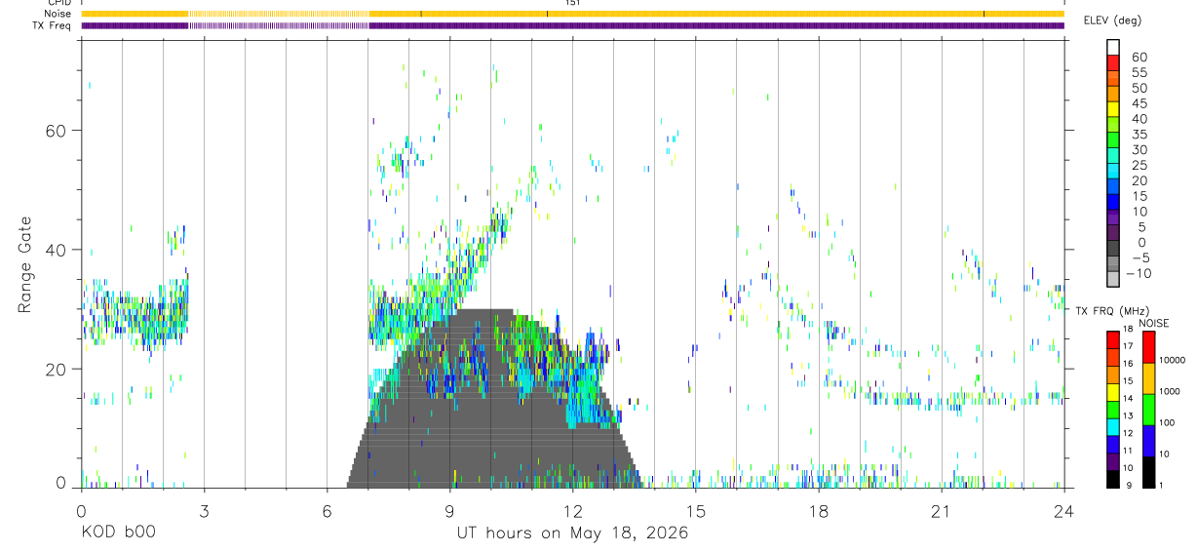Screen dimensions: 1197x553
Task: Click the '12' tick on the UT hours axis
Action: click(x=572, y=510)
